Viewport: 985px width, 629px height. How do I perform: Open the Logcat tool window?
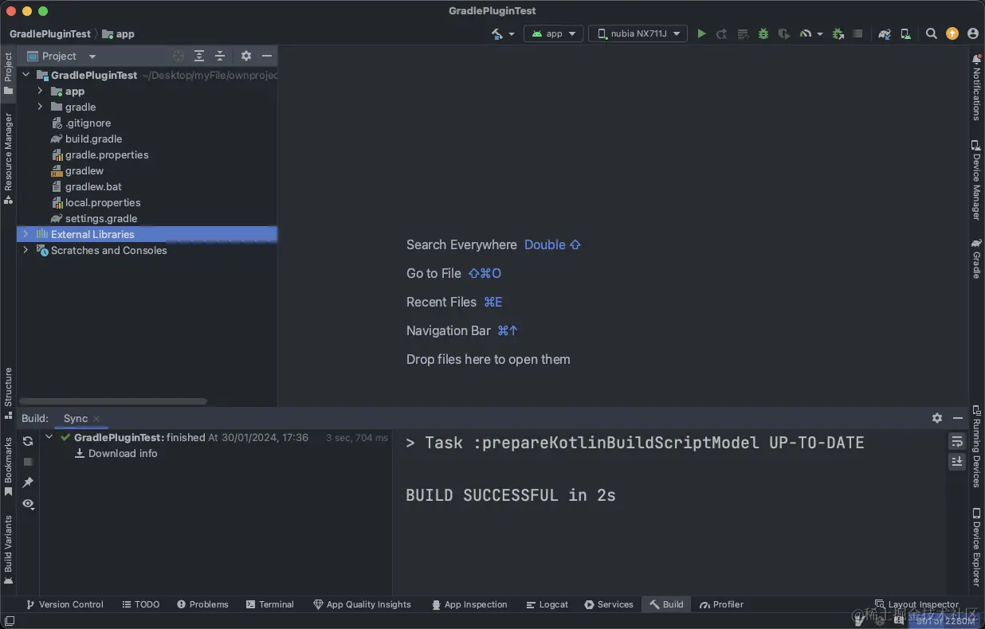coord(547,604)
